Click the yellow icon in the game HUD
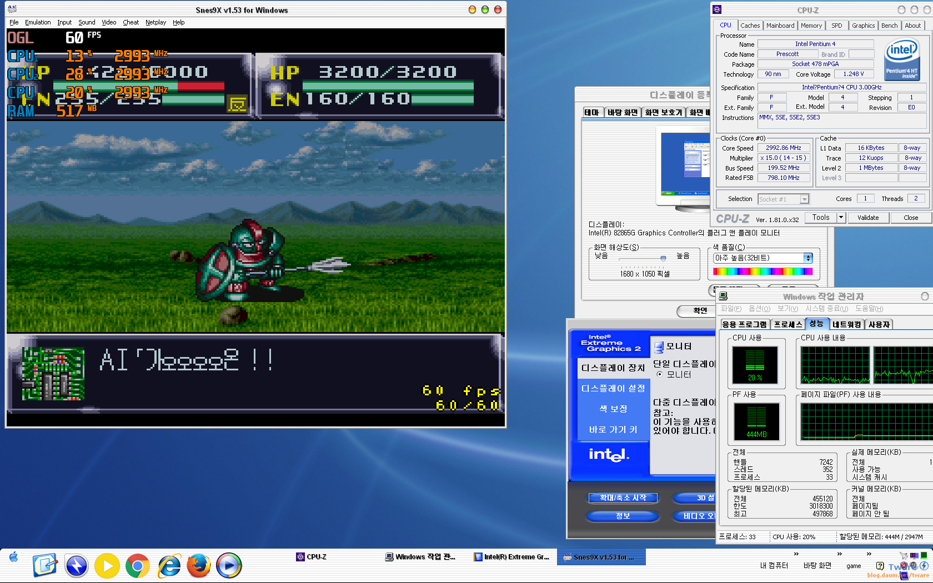This screenshot has height=583, width=933. point(237,104)
